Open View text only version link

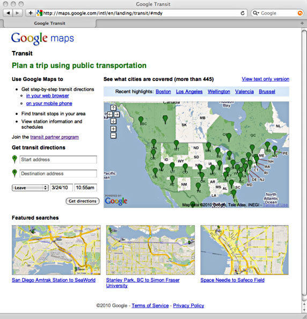click(266, 79)
